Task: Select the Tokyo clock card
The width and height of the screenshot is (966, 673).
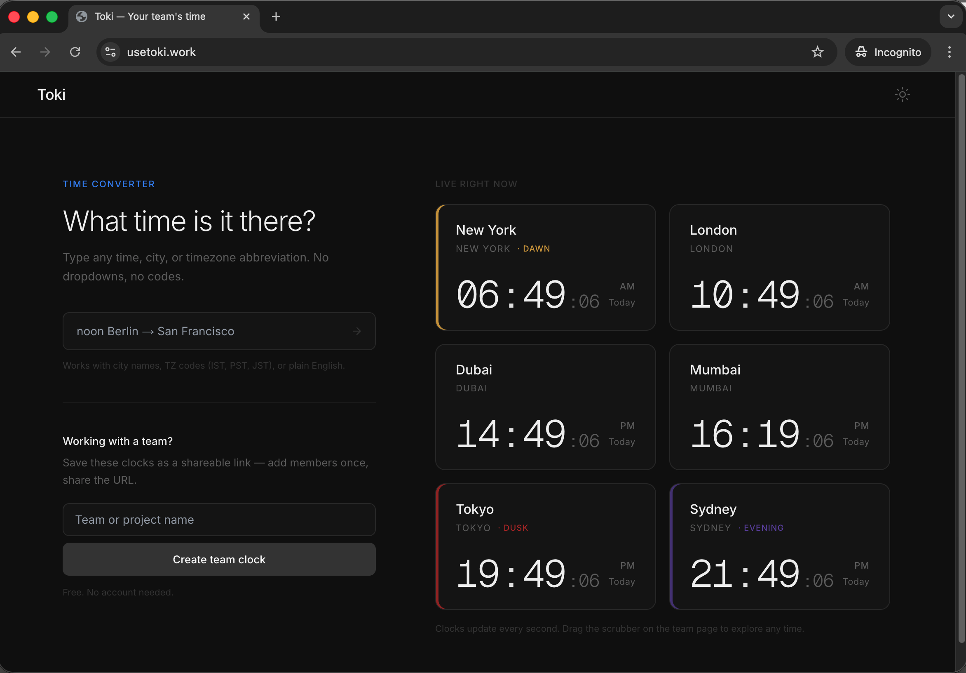Action: 545,546
